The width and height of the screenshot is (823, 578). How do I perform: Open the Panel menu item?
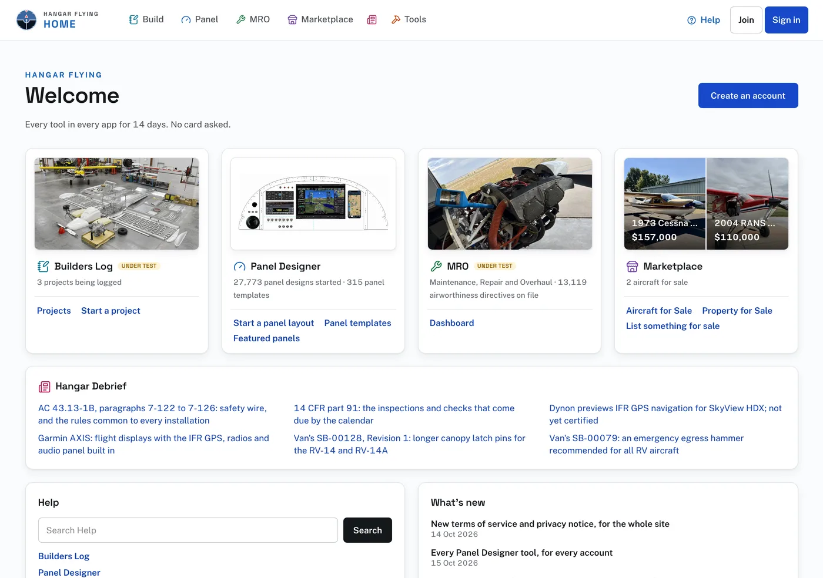(200, 19)
